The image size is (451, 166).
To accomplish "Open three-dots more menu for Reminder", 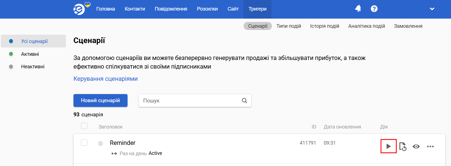I will pyautogui.click(x=430, y=146).
